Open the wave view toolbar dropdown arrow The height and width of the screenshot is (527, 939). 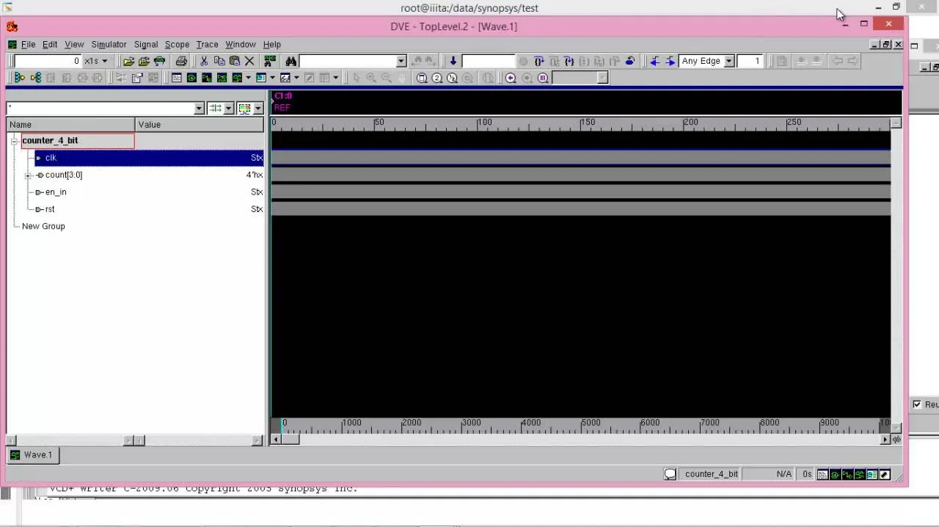click(x=248, y=78)
